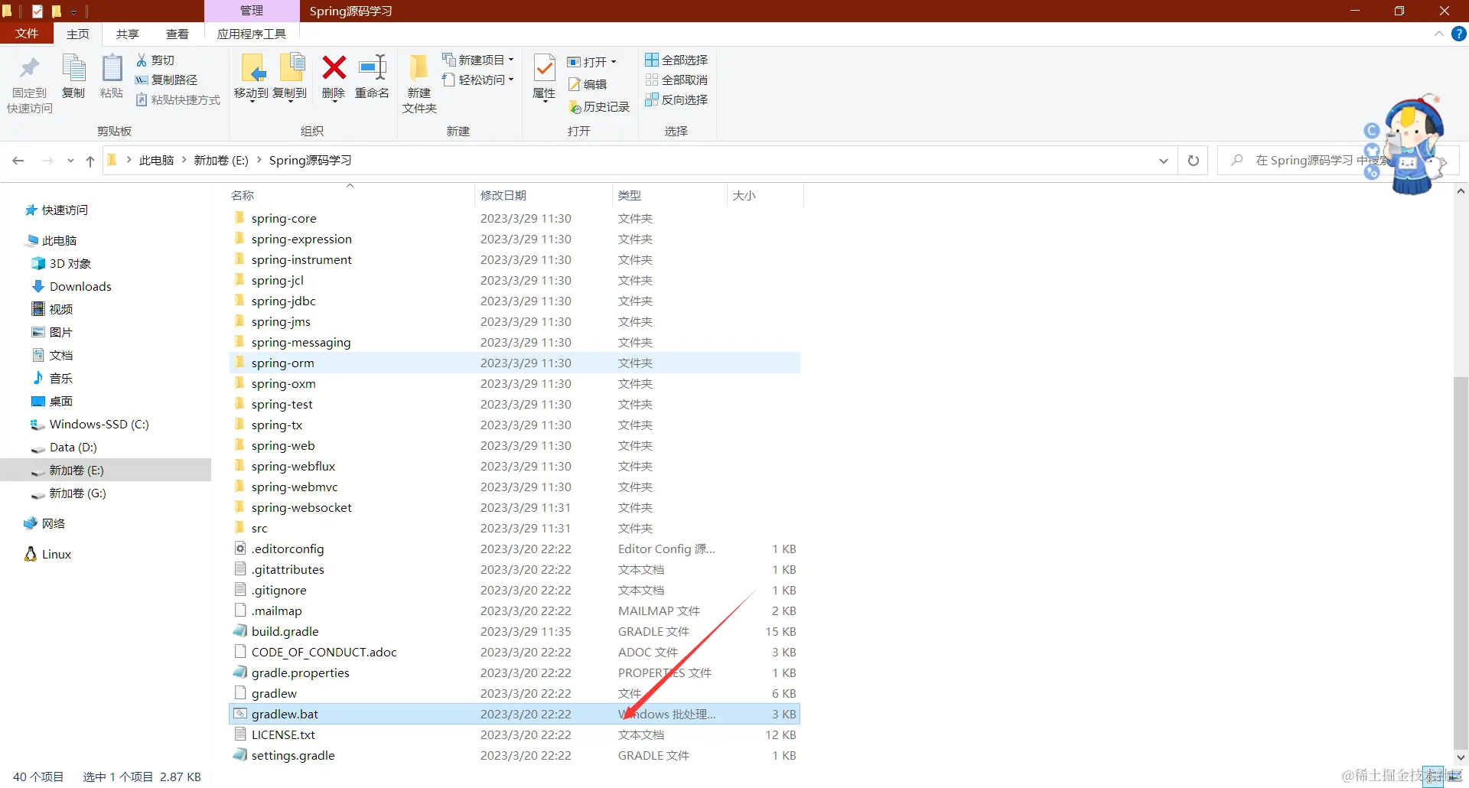Screen dimensions: 1469x788
Task: Select the Cut (剪切) command
Action: [155, 60]
